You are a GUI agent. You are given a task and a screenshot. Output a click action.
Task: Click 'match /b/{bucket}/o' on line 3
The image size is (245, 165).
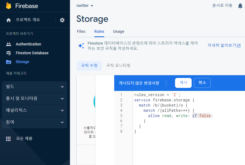(161, 106)
